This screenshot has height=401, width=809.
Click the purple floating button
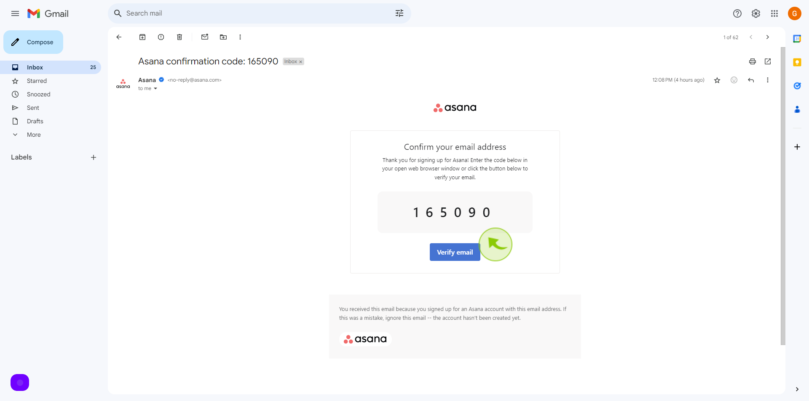point(20,382)
